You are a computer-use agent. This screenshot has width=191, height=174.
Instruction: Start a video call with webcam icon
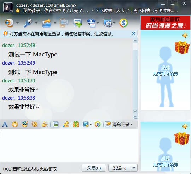(9, 23)
